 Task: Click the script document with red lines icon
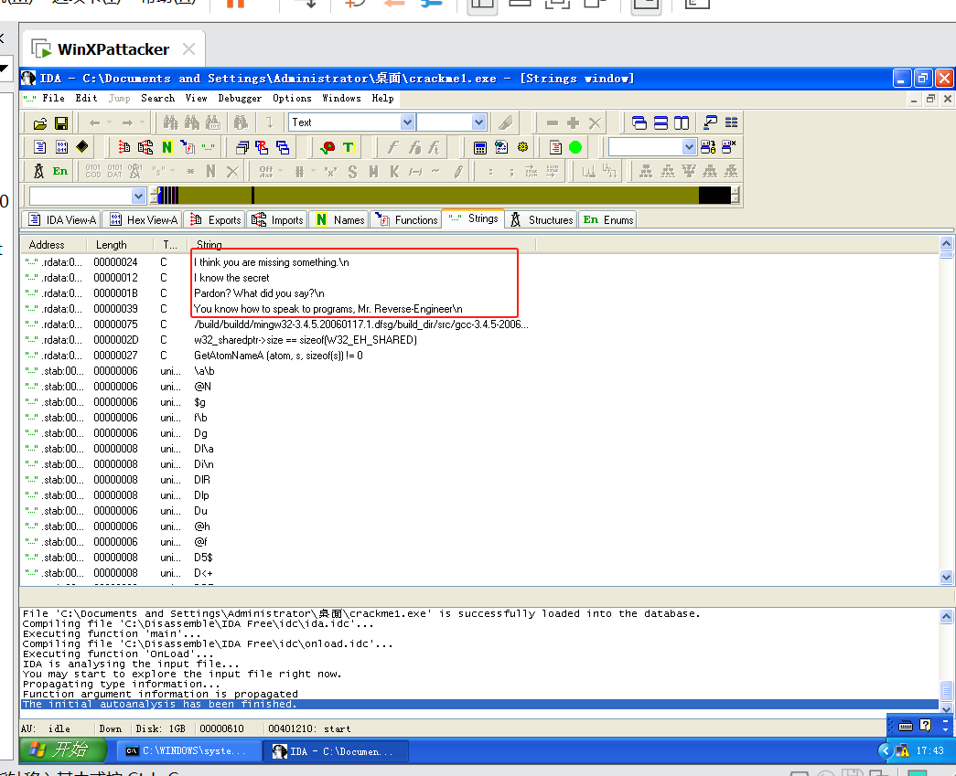pyautogui.click(x=555, y=147)
